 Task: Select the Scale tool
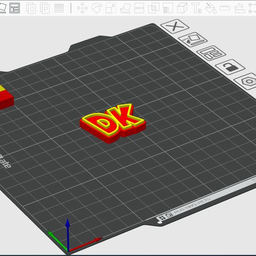[x=111, y=8]
